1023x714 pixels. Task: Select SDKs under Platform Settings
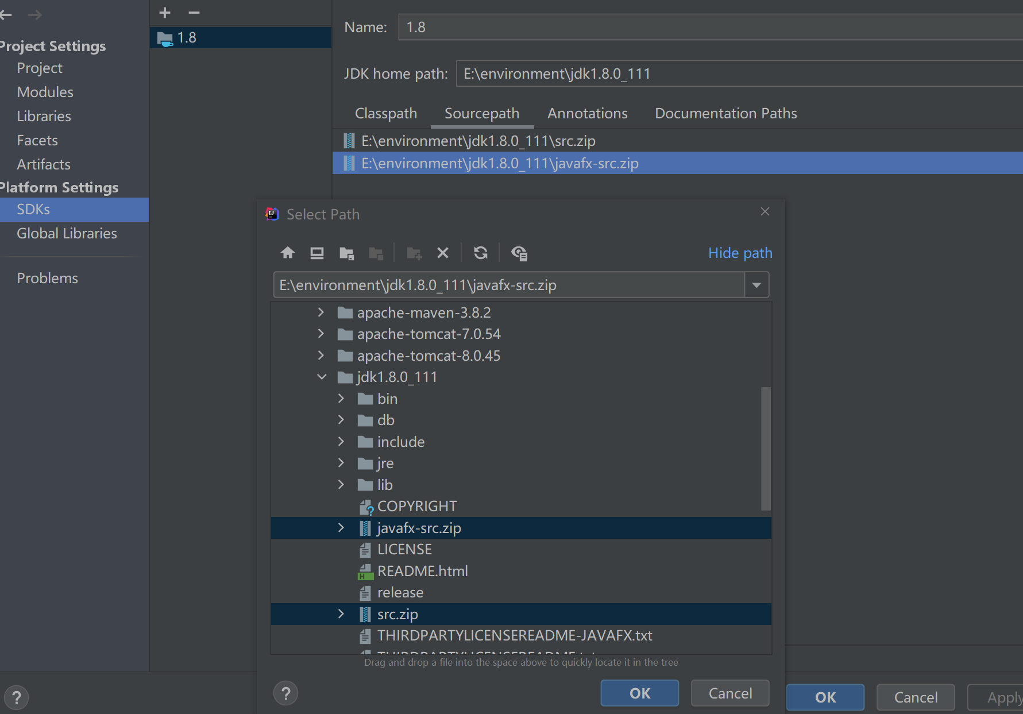coord(74,210)
